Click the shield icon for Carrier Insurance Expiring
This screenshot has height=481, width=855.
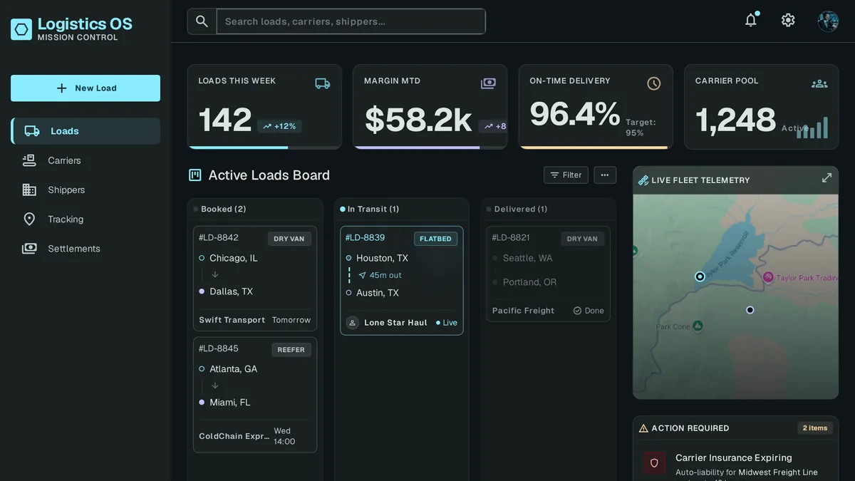coord(655,463)
